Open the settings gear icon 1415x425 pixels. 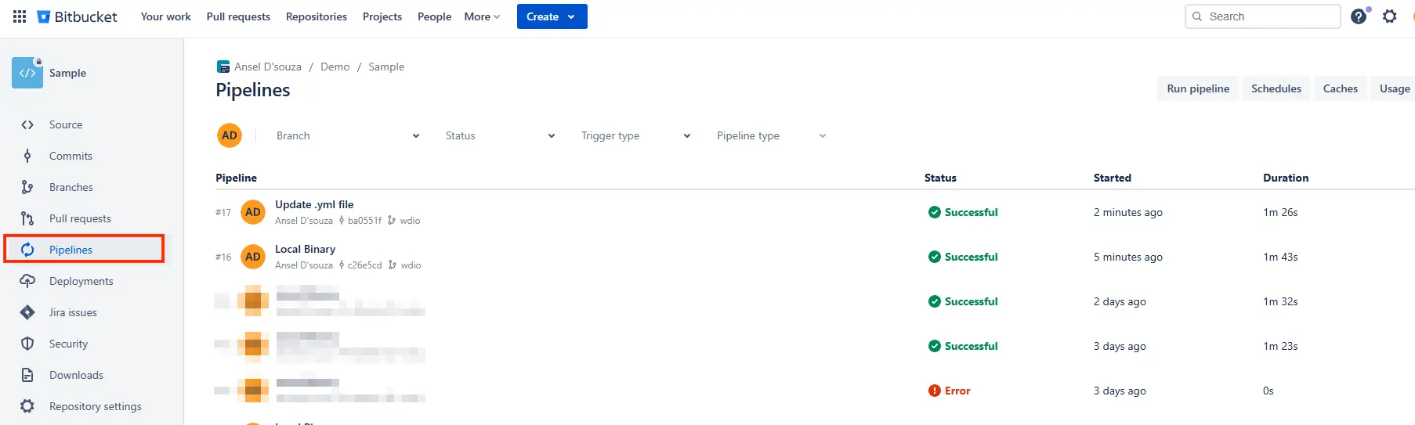[1389, 16]
